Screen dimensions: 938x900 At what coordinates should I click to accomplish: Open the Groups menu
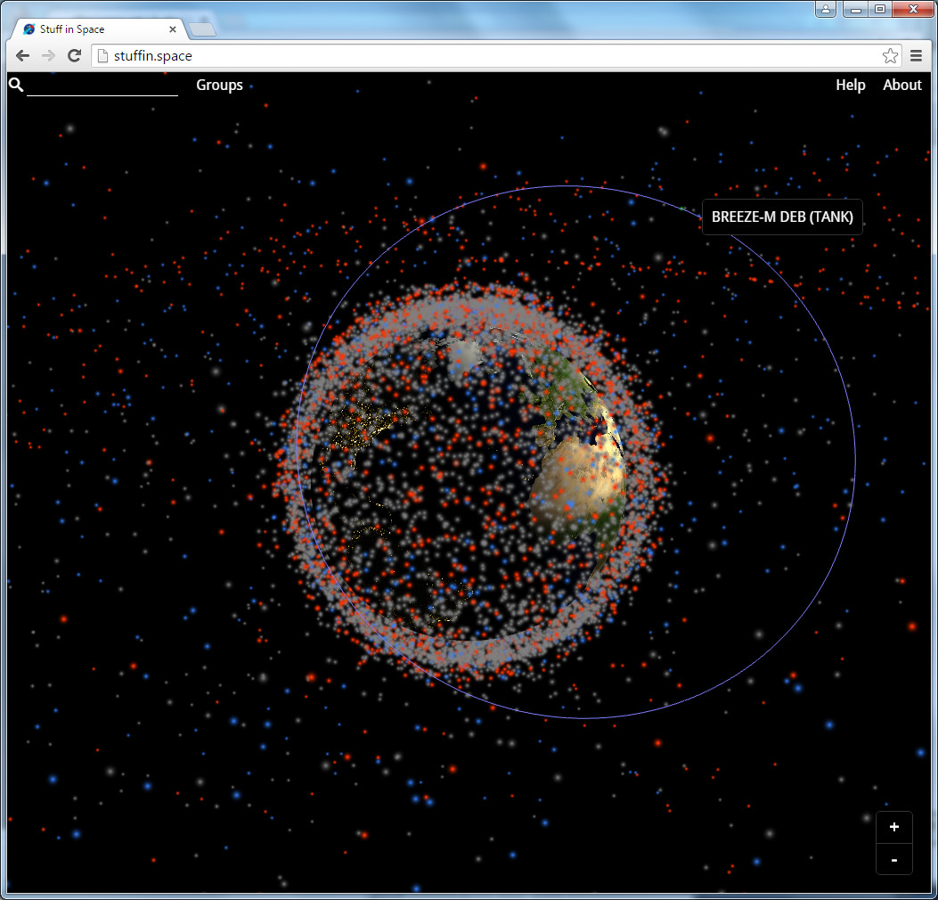tap(219, 86)
